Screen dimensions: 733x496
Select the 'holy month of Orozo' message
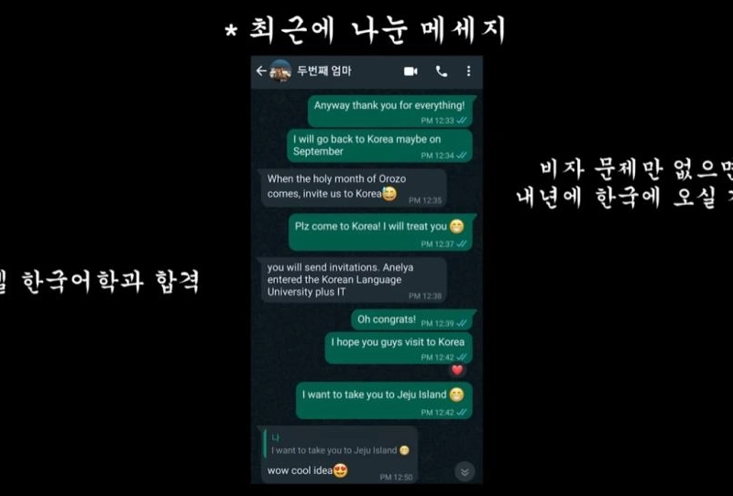point(354,188)
